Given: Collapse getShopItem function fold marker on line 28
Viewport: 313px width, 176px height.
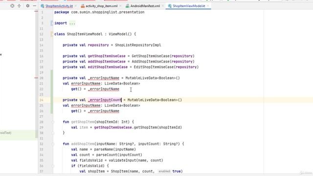Looking at the screenshot, I should pyautogui.click(x=53, y=122).
